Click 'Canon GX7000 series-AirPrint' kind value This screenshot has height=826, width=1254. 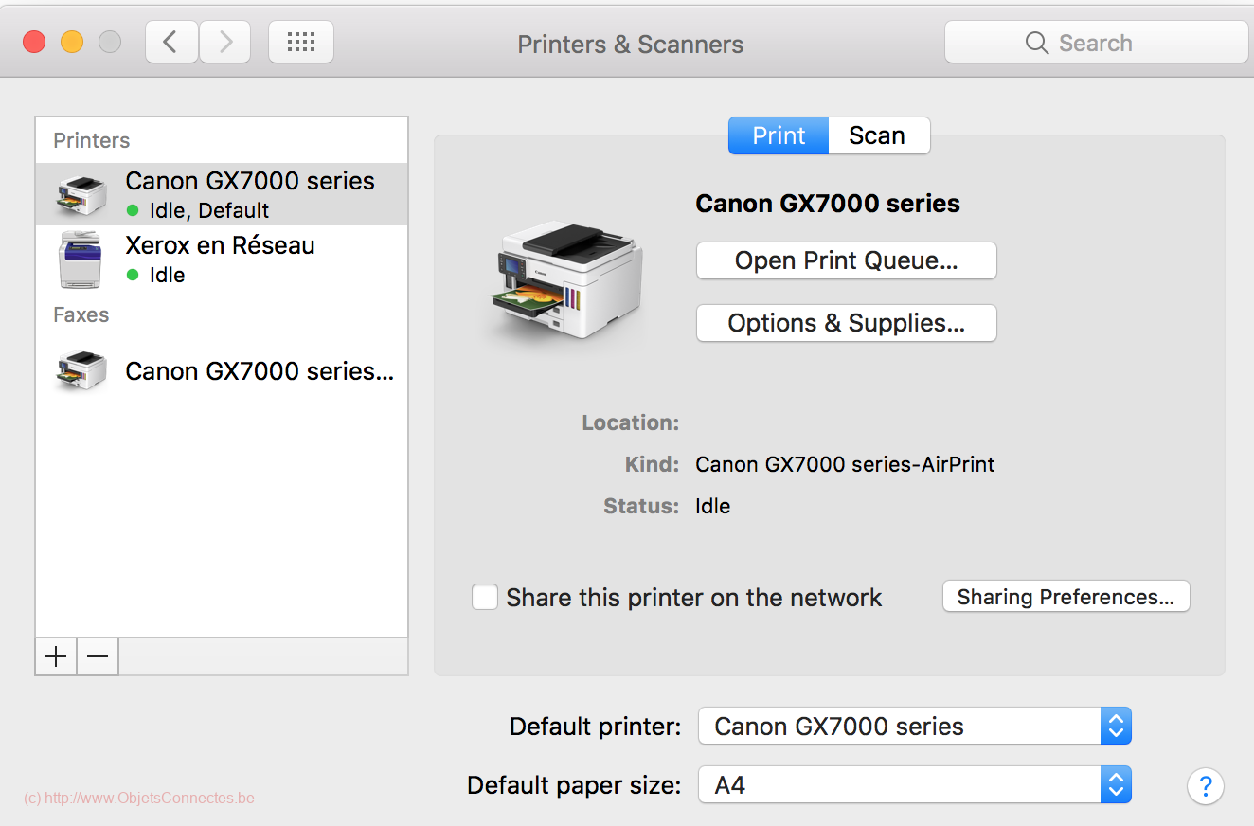(x=845, y=464)
